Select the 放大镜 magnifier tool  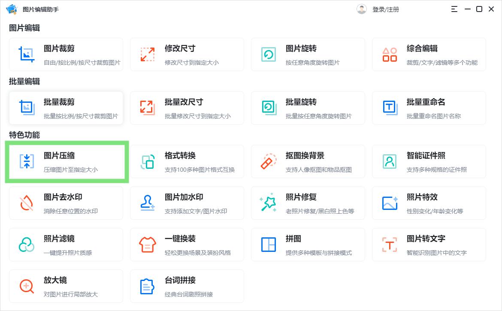tap(66, 286)
